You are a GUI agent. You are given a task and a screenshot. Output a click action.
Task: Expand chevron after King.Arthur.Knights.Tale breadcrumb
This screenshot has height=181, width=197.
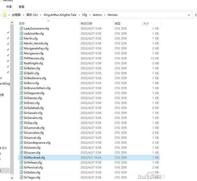[79, 15]
